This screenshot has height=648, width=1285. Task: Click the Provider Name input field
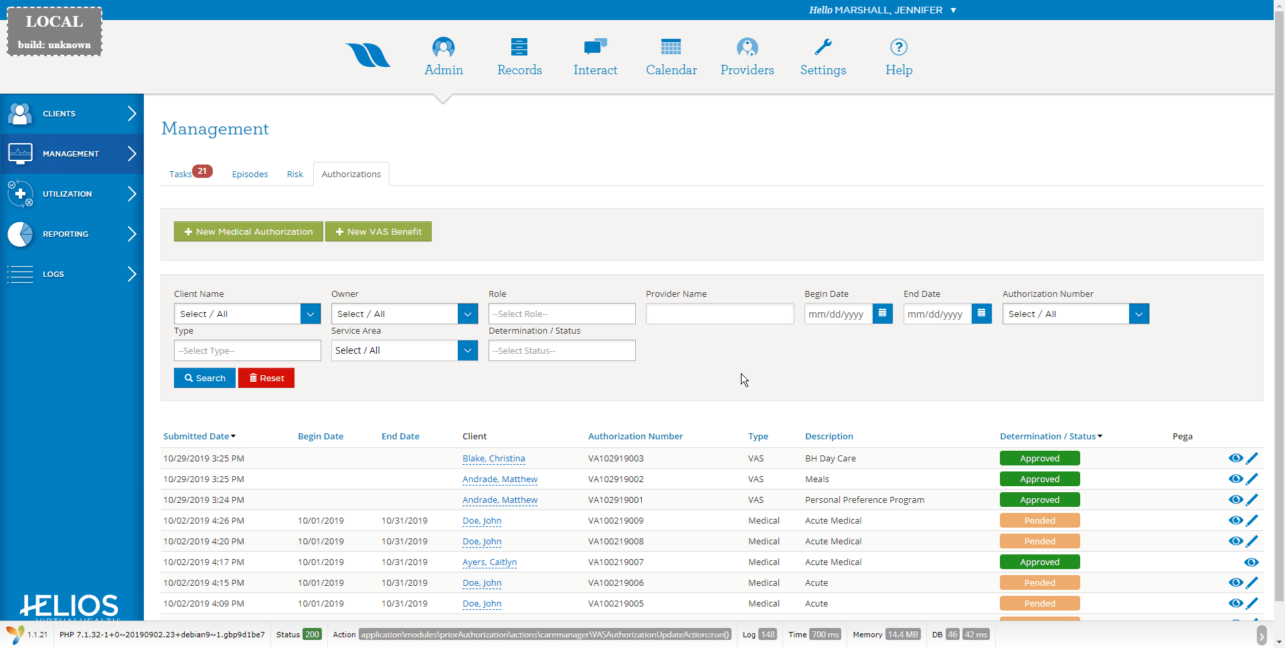point(719,314)
